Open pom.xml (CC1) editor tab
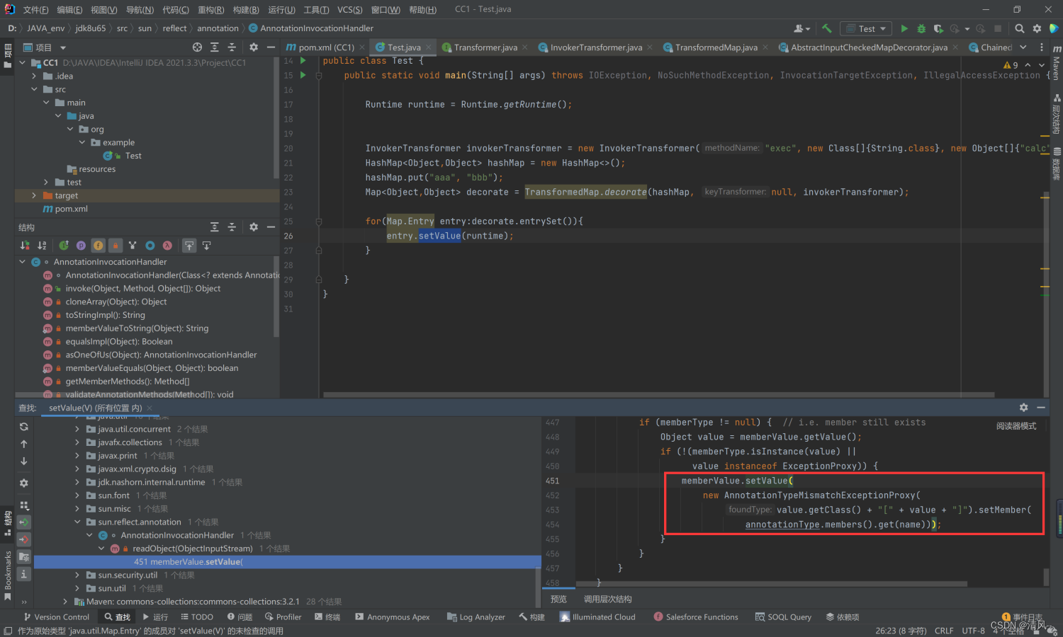 (326, 47)
